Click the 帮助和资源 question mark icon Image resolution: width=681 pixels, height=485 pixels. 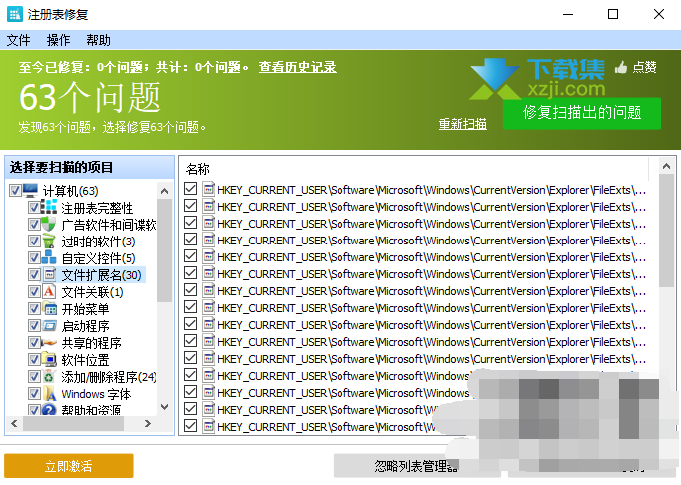(49, 409)
